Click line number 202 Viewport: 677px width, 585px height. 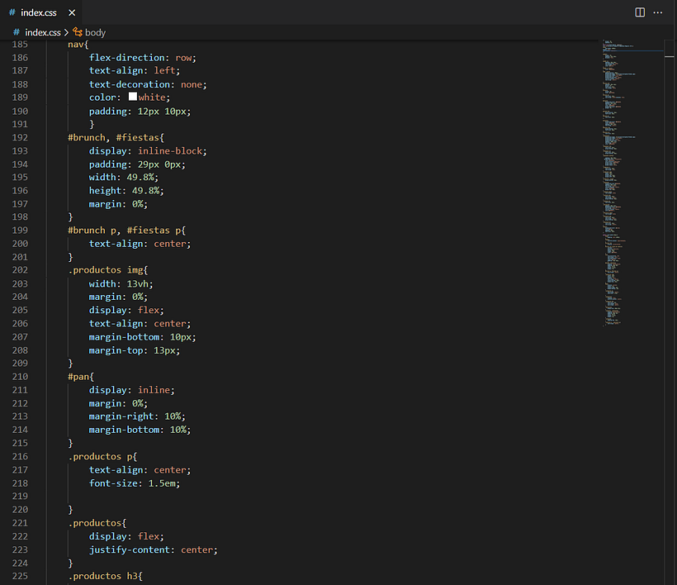click(x=20, y=270)
